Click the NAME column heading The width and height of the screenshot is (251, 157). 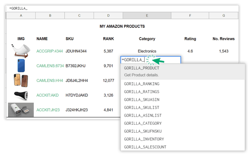(x=42, y=39)
